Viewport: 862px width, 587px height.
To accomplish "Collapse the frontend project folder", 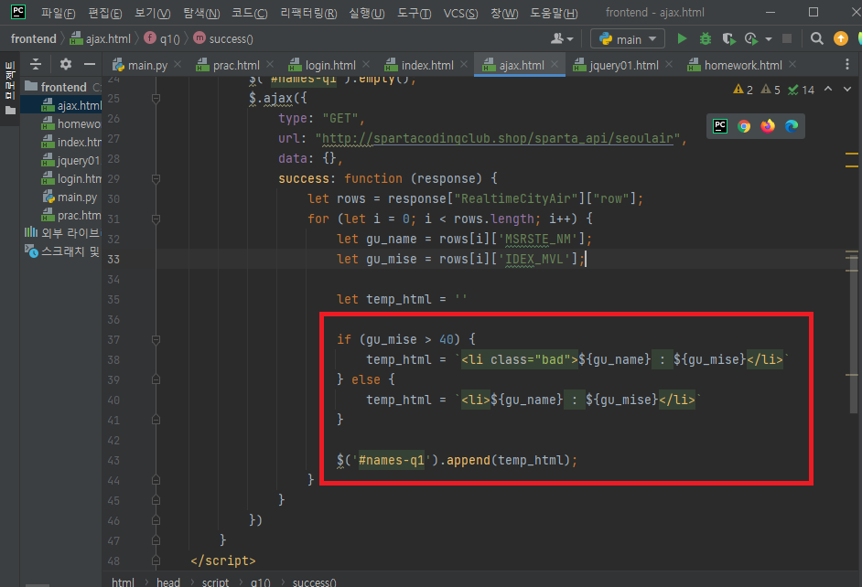I will point(63,87).
